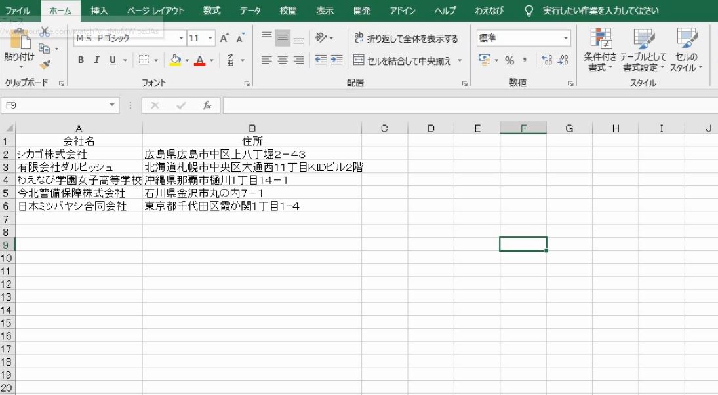Toggle bold formatting
Viewport: 718px width, 395px height.
pyautogui.click(x=81, y=59)
